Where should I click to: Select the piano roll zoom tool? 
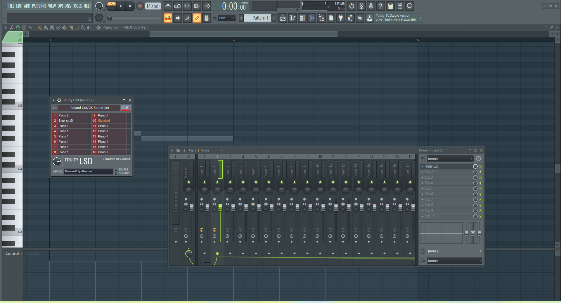coord(83,27)
